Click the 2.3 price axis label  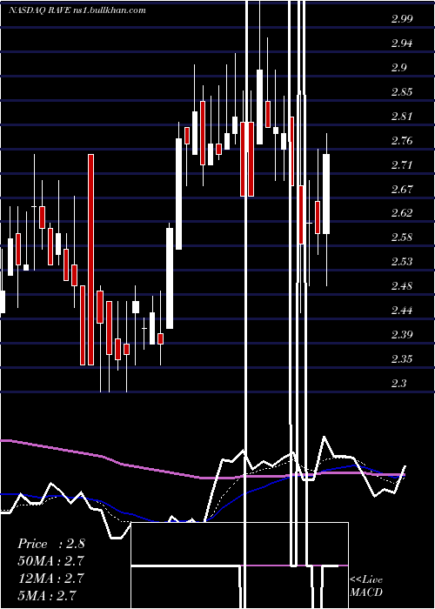[x=398, y=384]
